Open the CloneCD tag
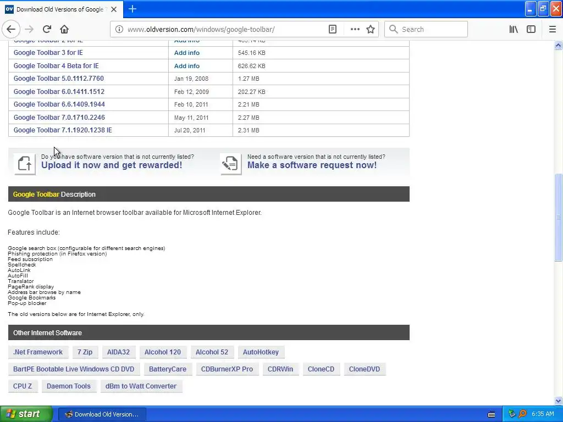 point(321,369)
